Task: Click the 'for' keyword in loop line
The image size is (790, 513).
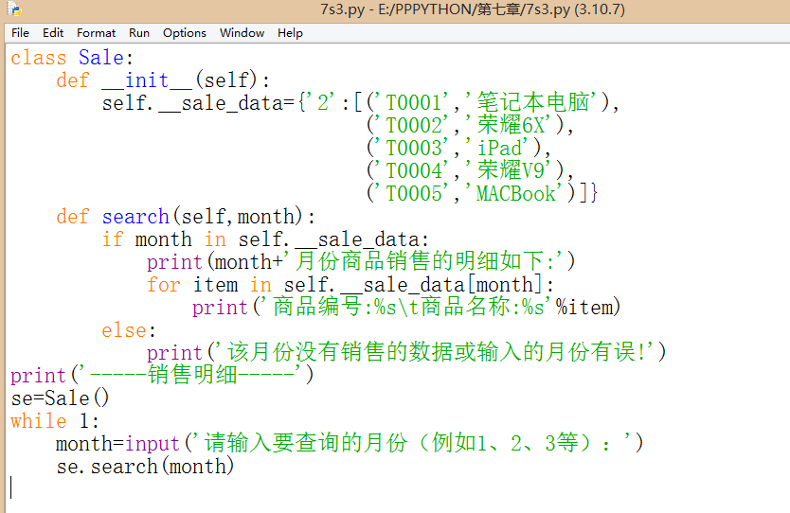Action: [x=164, y=285]
